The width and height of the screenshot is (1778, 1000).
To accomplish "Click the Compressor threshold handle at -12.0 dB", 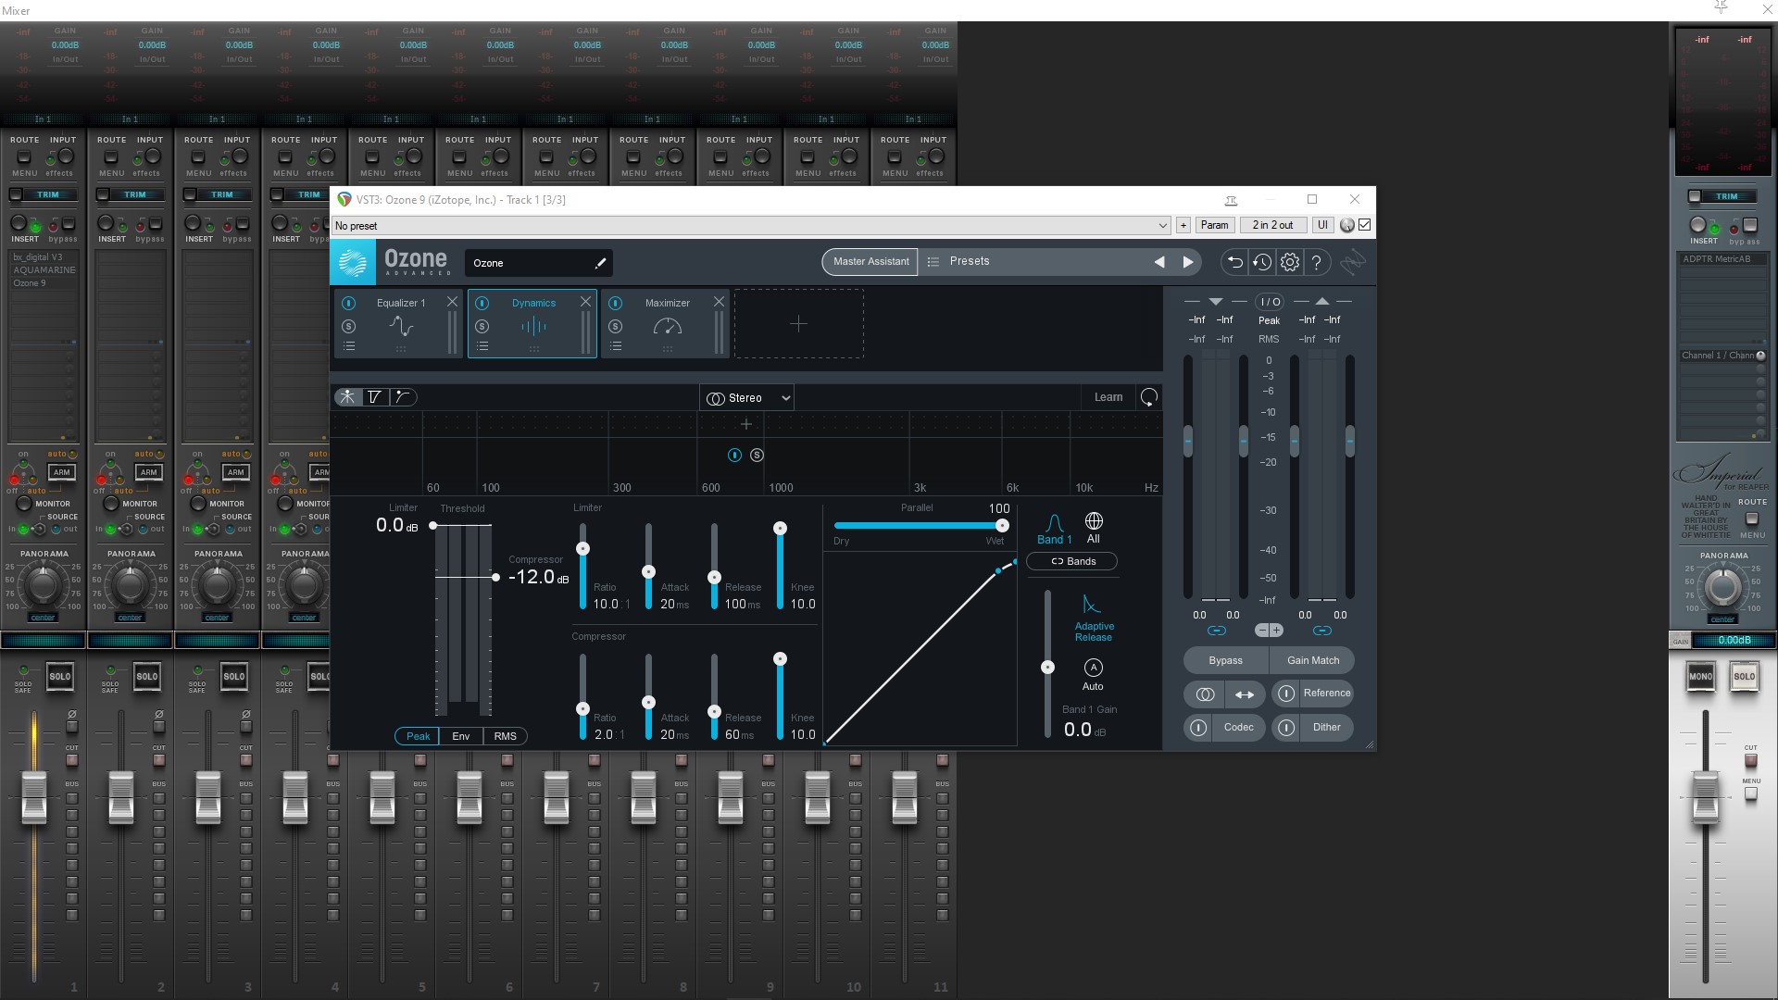I will (x=495, y=577).
